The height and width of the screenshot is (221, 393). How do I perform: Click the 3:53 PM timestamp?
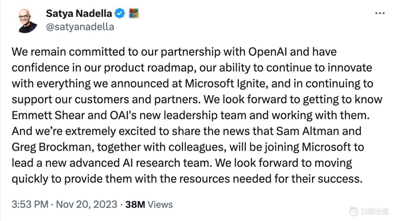[30, 204]
